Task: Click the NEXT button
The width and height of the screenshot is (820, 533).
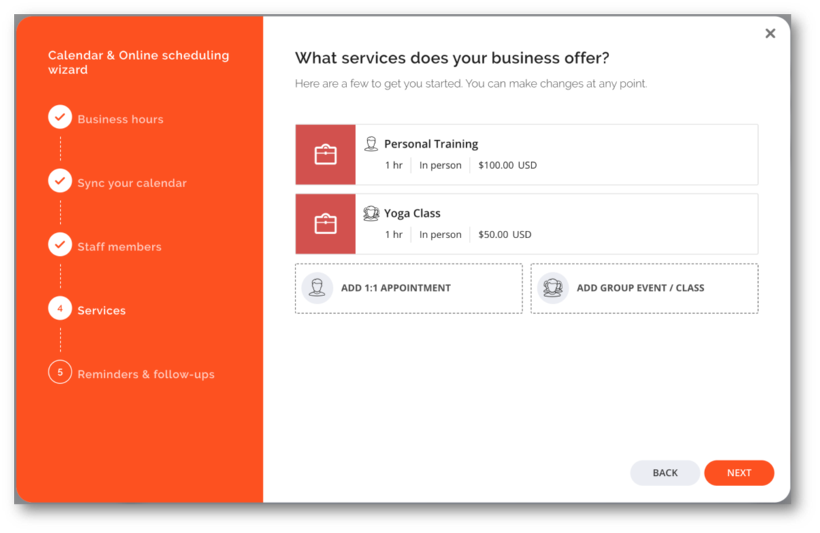Action: click(x=740, y=472)
